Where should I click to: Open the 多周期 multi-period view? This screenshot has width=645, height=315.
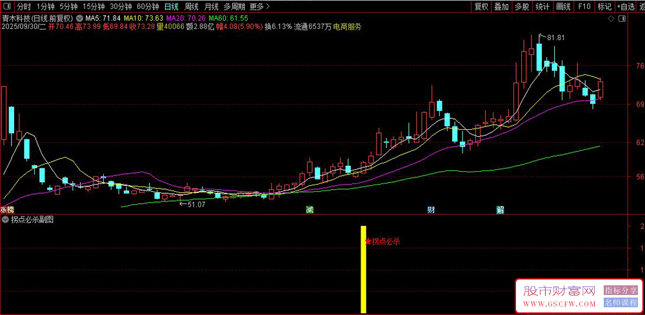click(x=235, y=6)
